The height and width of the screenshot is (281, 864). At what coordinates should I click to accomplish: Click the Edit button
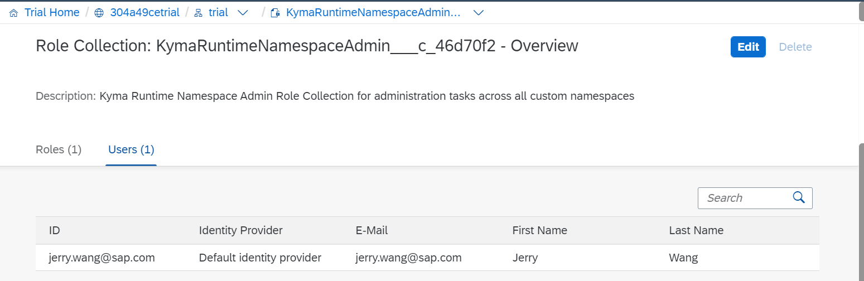748,47
